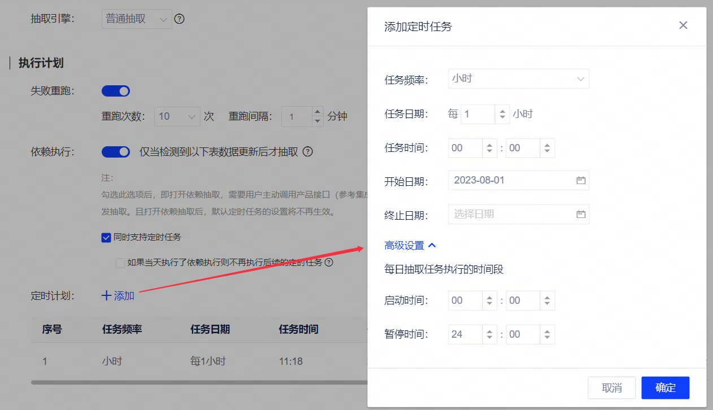Open the 重跑次数 dropdown showing 10

[x=177, y=116]
